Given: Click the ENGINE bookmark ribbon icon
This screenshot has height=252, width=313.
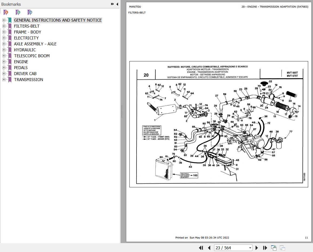Looking at the screenshot, I should [x=9, y=62].
